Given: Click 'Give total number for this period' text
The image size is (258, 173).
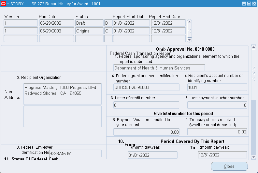Looking at the screenshot, I should tap(183, 114).
